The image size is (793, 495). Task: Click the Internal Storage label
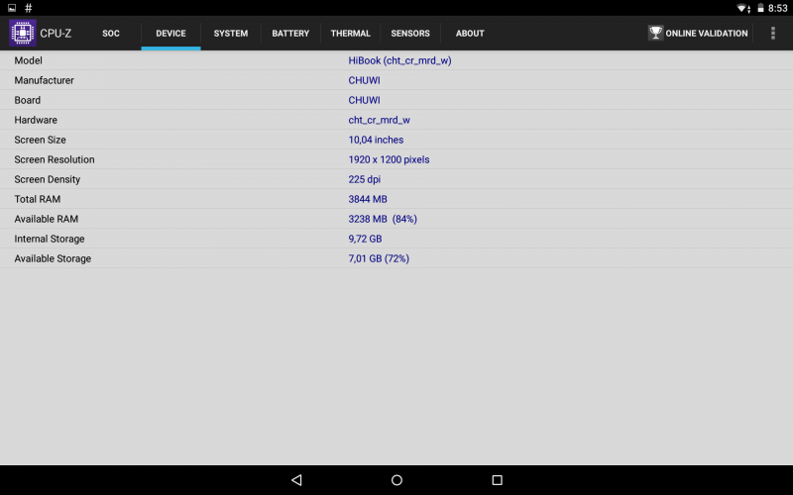(x=49, y=239)
